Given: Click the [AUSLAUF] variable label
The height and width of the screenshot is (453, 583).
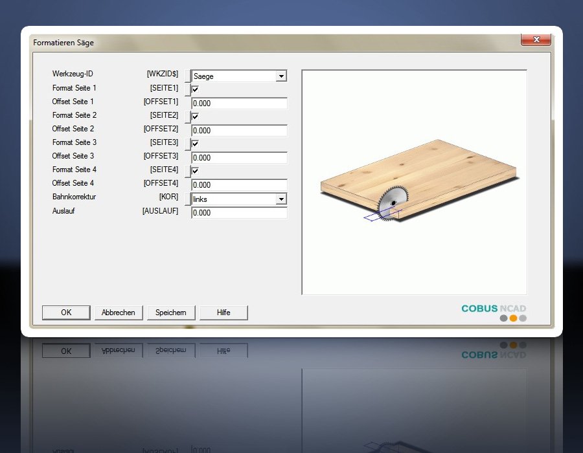Looking at the screenshot, I should (160, 210).
